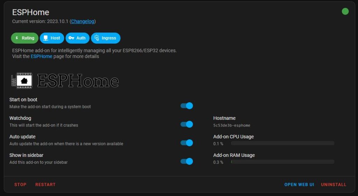Screen dimensions: 358x196
Task: Toggle the Start on boot switch
Action: [x=187, y=106]
